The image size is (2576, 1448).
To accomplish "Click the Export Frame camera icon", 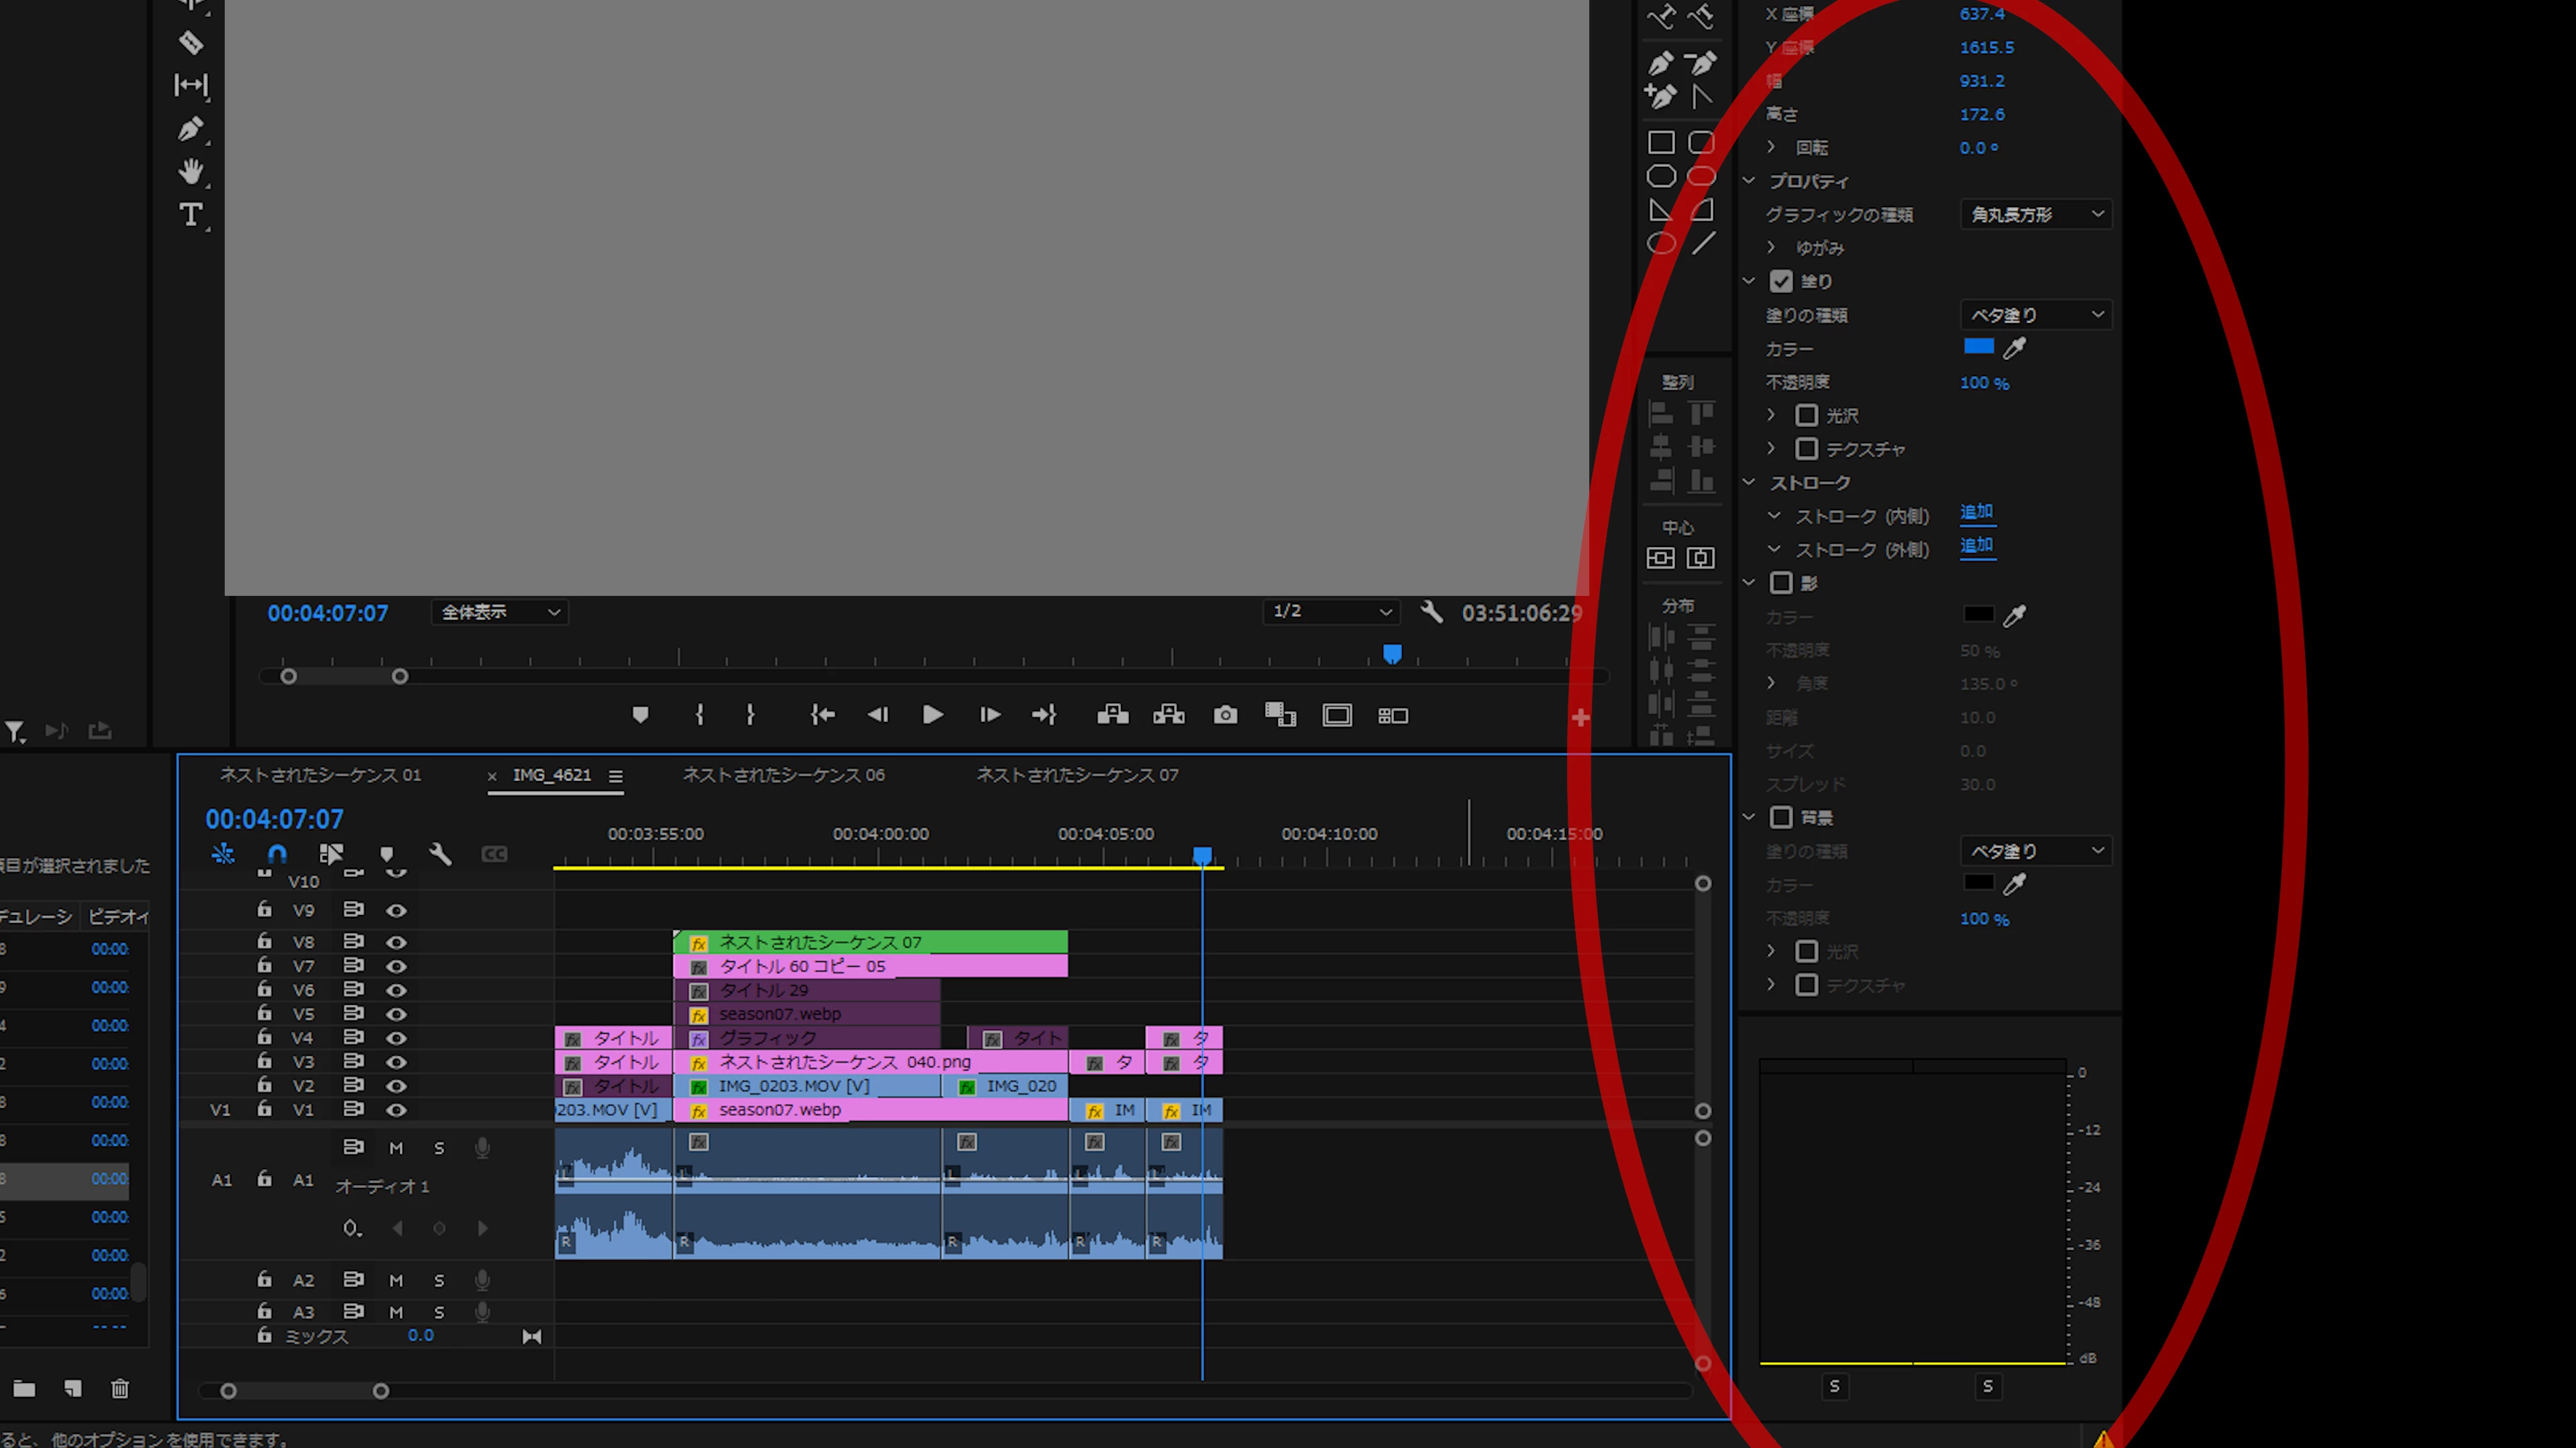I will [1225, 715].
